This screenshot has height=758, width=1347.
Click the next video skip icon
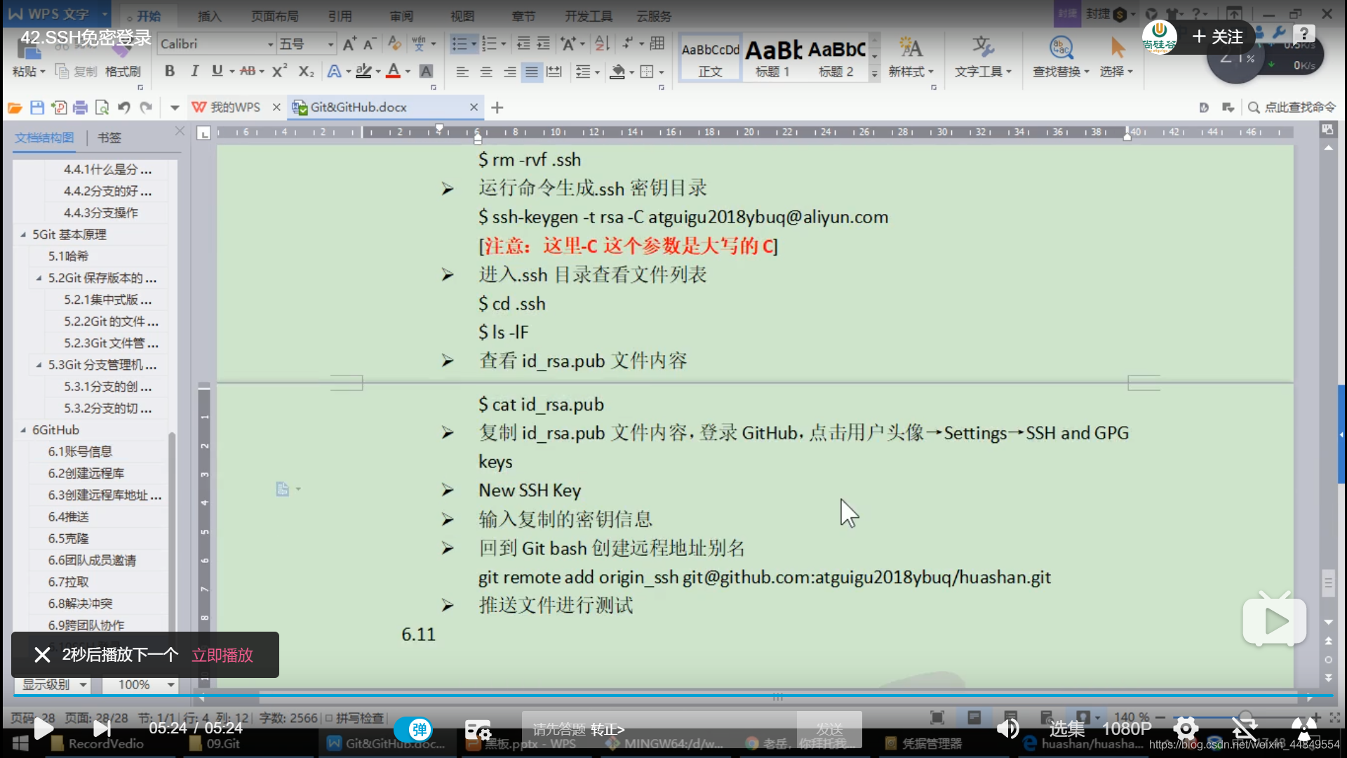coord(102,729)
